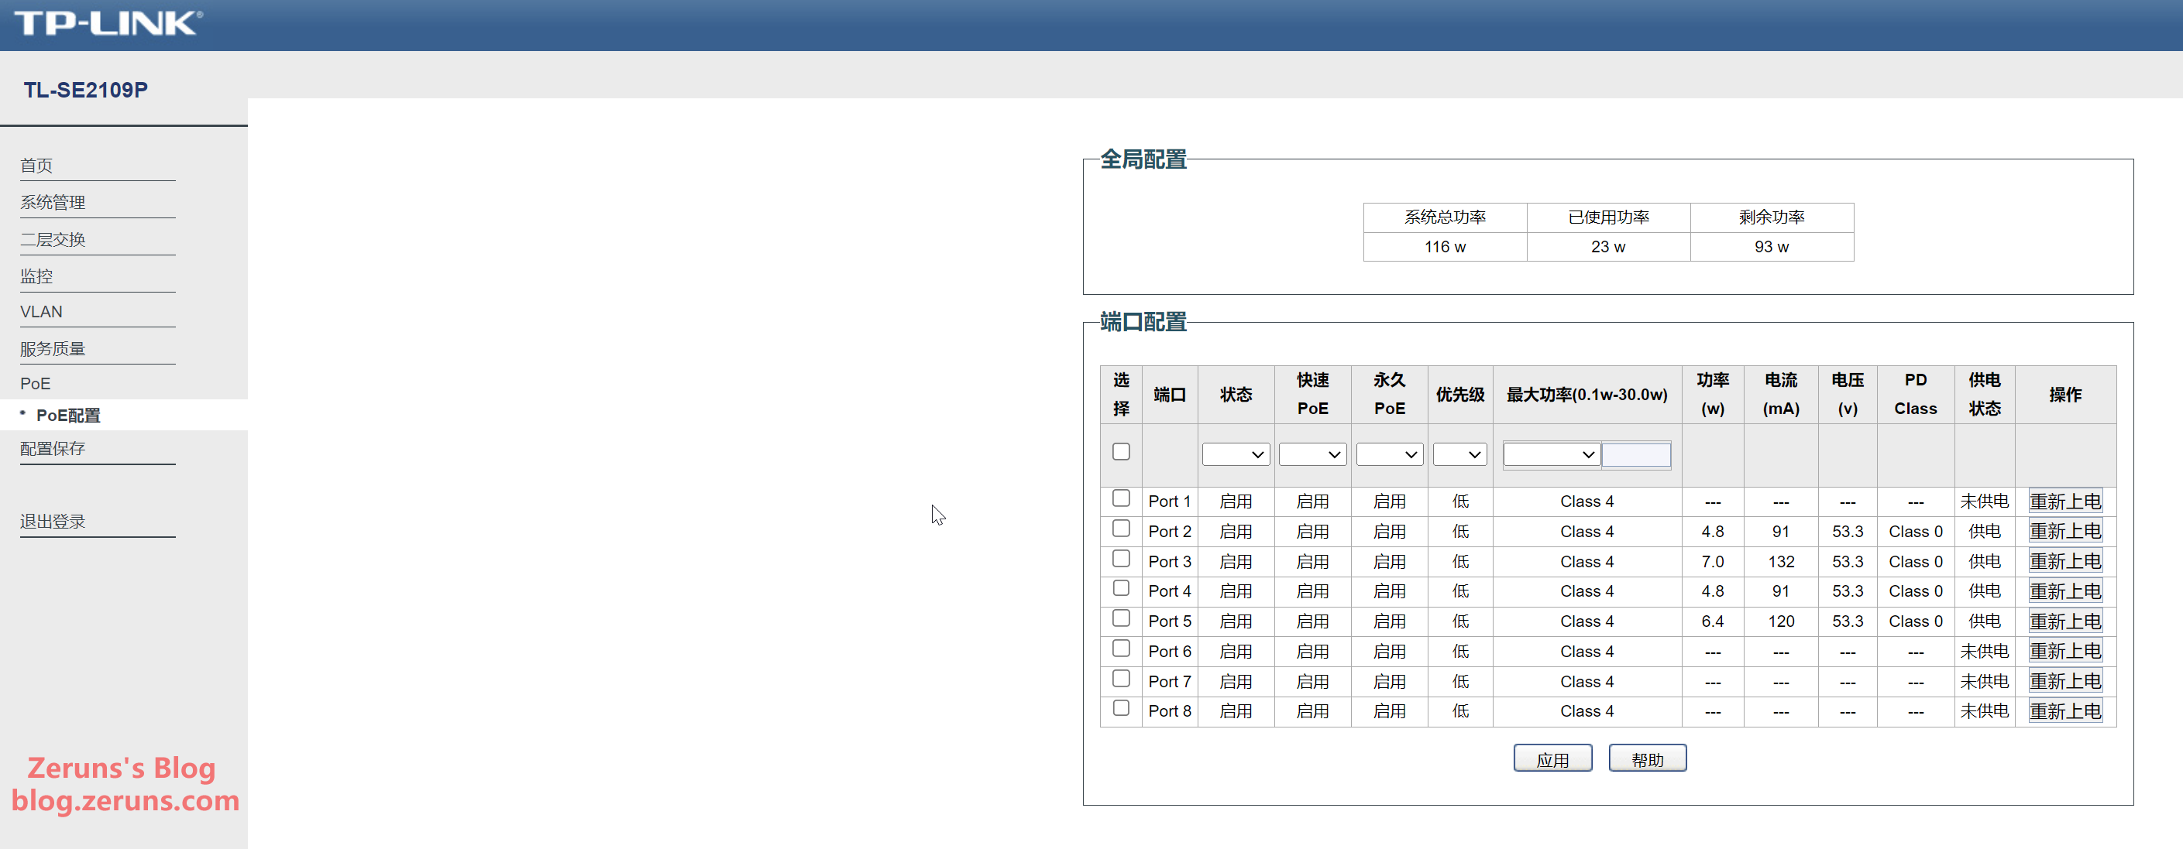Click 重新上电 button for Port 8
Viewport: 2183px width, 849px height.
coord(2065,712)
